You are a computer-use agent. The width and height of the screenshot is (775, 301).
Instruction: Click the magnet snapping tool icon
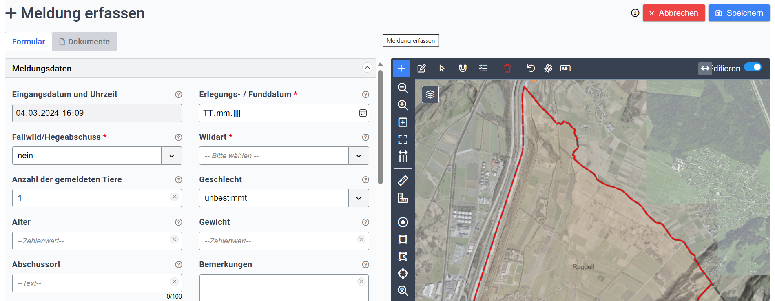coord(463,69)
